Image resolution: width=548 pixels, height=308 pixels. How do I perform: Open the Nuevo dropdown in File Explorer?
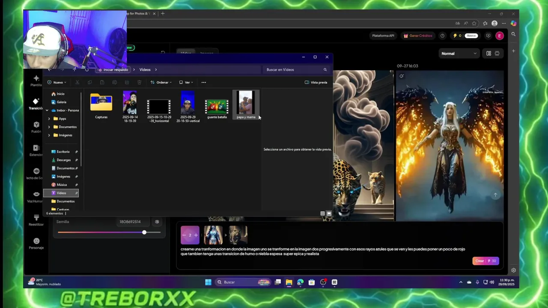pos(57,82)
